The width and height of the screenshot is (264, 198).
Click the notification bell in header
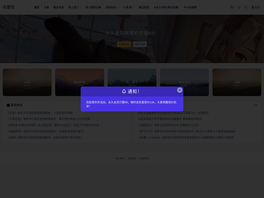(239, 7)
